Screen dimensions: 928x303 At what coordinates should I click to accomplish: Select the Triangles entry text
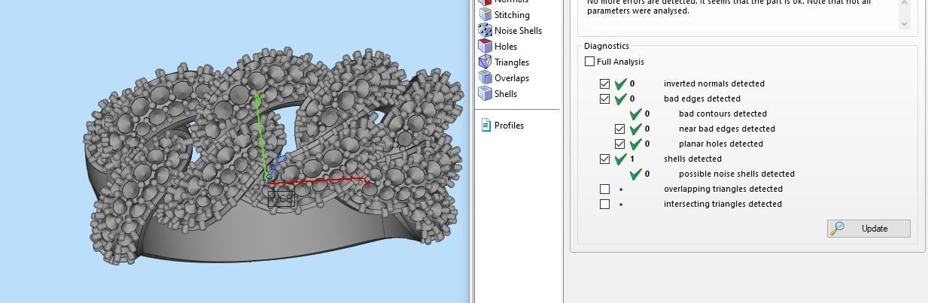[x=512, y=62]
